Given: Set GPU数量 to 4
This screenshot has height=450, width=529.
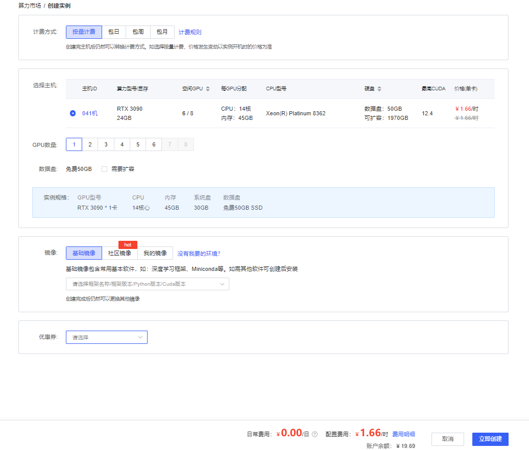Looking at the screenshot, I should click(x=122, y=144).
